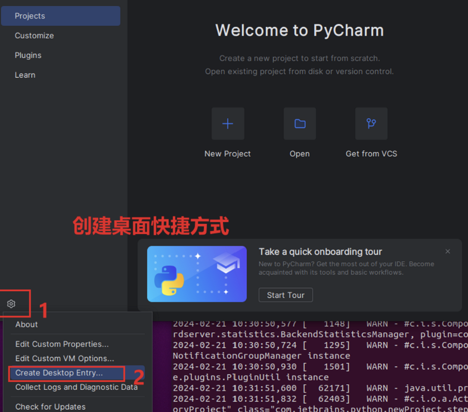The width and height of the screenshot is (468, 412).
Task: Choose Create Desktop Entry menu item
Action: pos(77,373)
